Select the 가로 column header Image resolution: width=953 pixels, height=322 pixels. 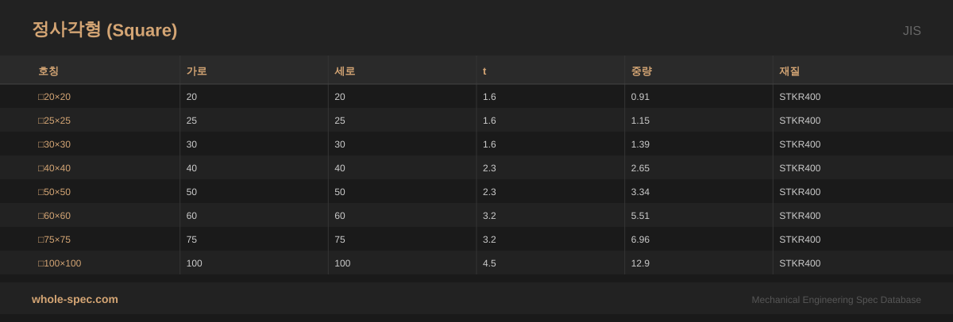point(196,71)
